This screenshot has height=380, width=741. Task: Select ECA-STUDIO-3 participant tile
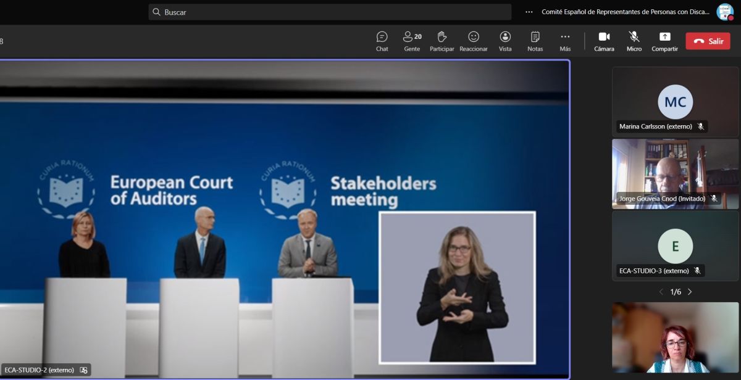[675, 246]
